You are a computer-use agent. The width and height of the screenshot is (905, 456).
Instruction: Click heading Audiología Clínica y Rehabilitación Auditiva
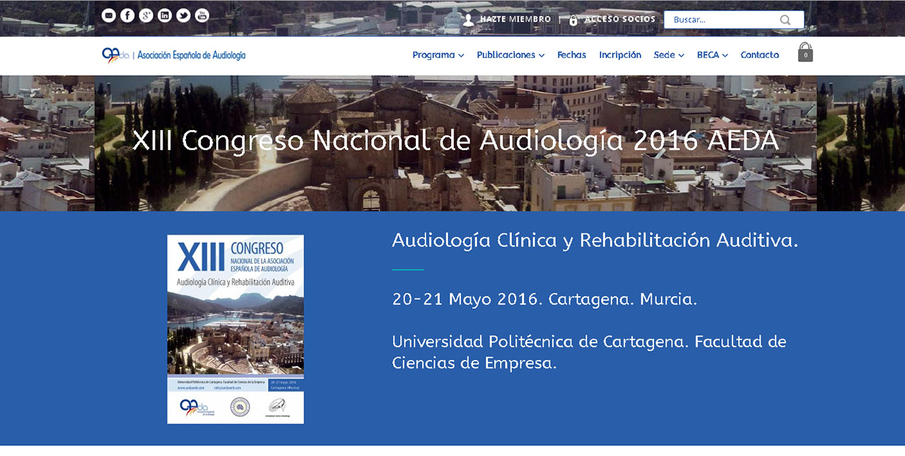coord(595,241)
